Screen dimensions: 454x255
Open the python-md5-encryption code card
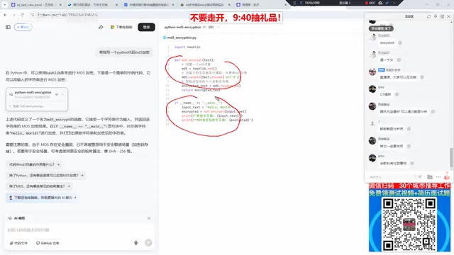(x=37, y=99)
